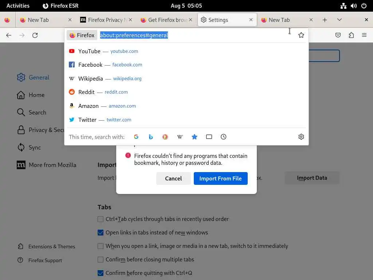Open General settings category
The width and height of the screenshot is (373, 280).
click(x=33, y=77)
